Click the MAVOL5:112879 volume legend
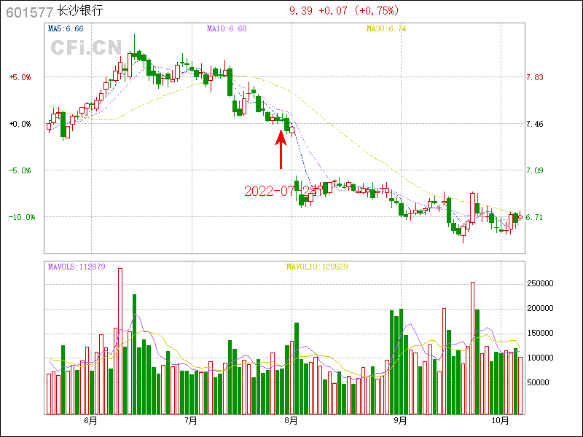 (77, 267)
